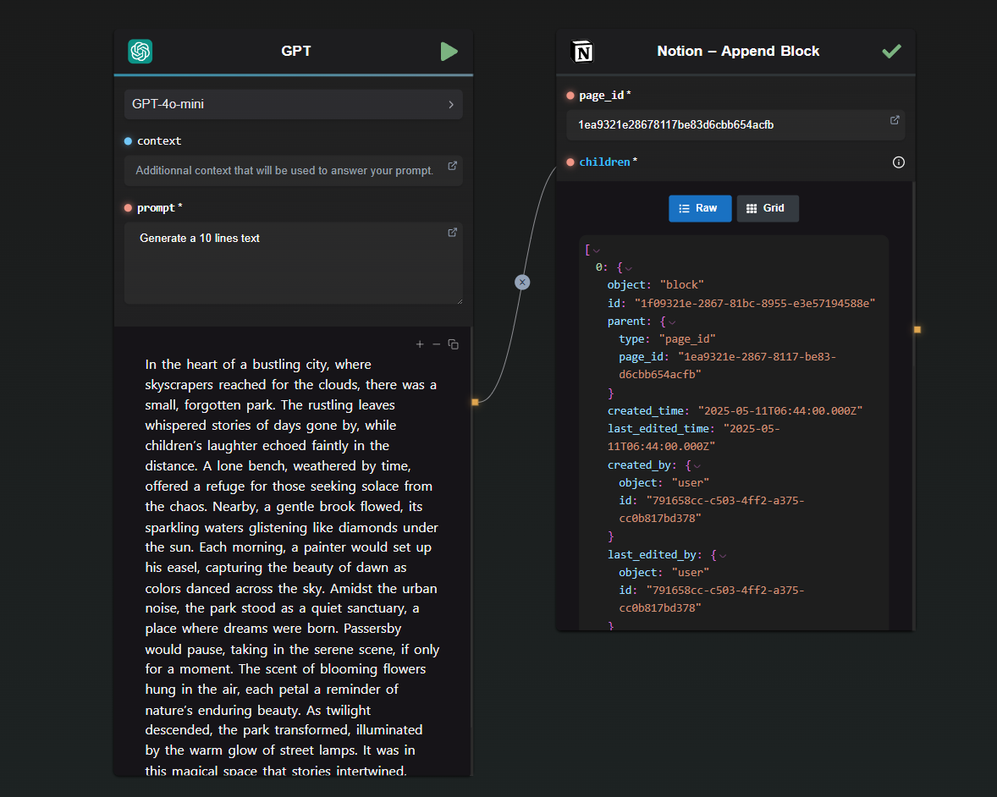This screenshot has height=797, width=997.
Task: Remove the connection between the GPT and Notion nodes
Action: pos(522,283)
